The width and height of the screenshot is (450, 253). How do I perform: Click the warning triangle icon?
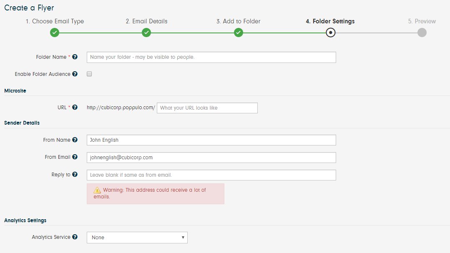pyautogui.click(x=97, y=190)
